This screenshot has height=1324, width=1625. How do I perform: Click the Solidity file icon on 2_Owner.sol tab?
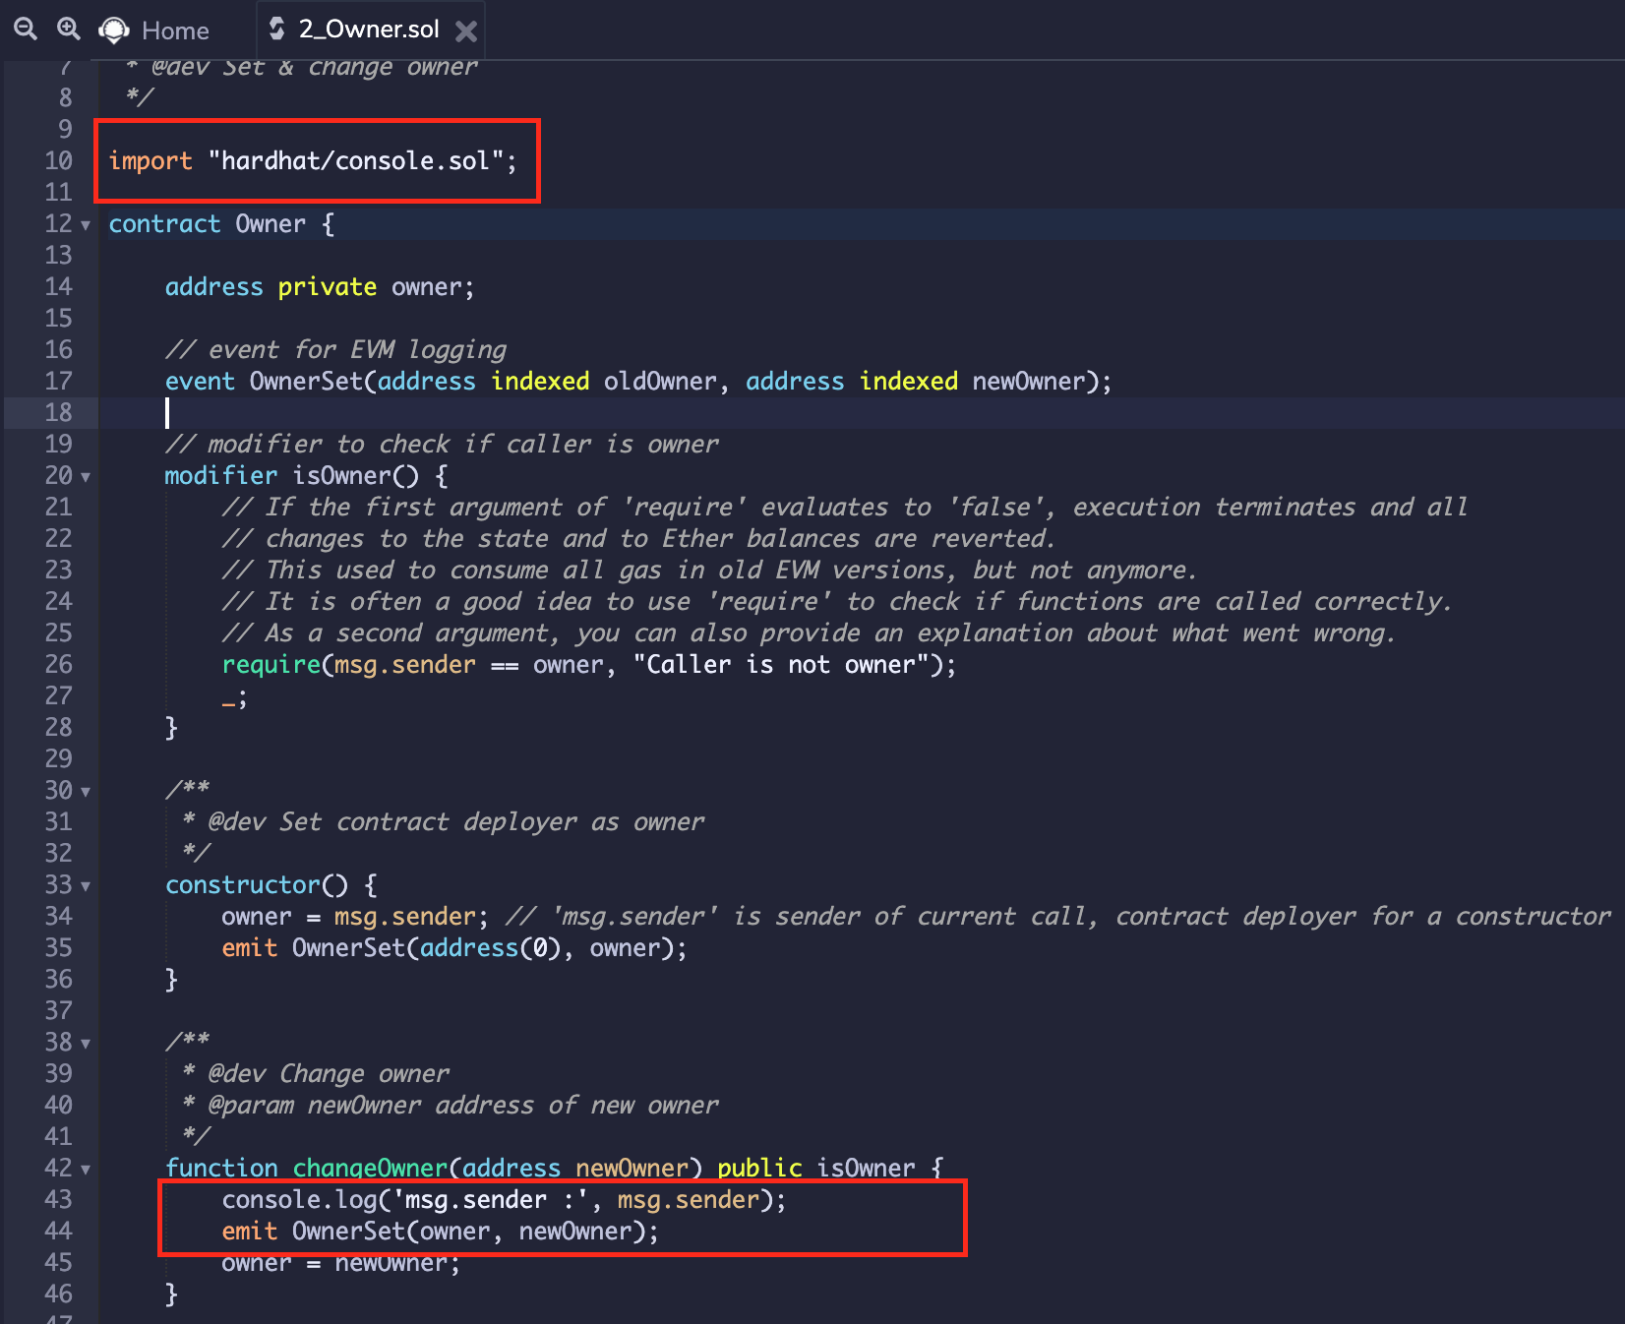click(x=277, y=30)
